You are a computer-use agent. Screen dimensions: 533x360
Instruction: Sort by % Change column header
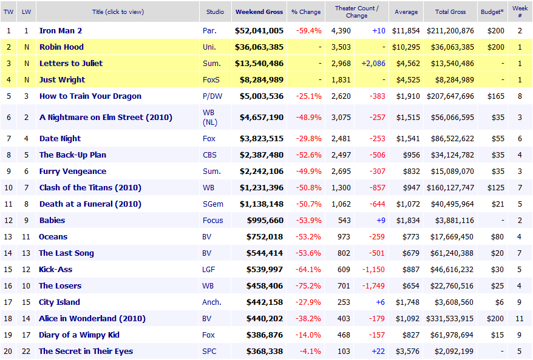click(306, 12)
